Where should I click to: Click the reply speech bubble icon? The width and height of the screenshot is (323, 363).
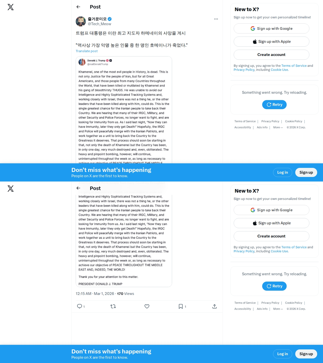[x=79, y=306]
